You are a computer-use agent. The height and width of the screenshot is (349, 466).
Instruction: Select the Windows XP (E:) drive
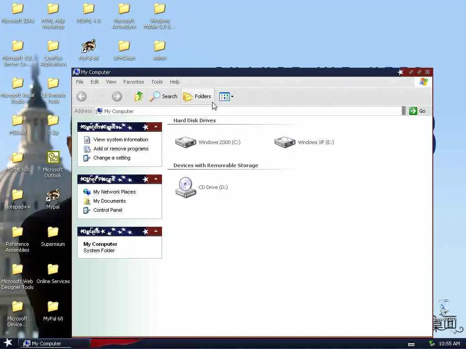[x=304, y=142]
